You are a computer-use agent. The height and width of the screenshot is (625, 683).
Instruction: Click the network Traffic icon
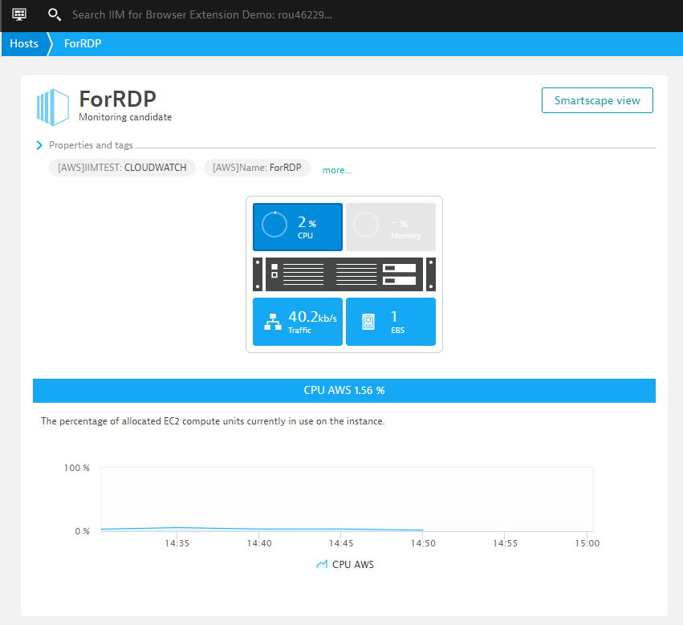pos(273,323)
